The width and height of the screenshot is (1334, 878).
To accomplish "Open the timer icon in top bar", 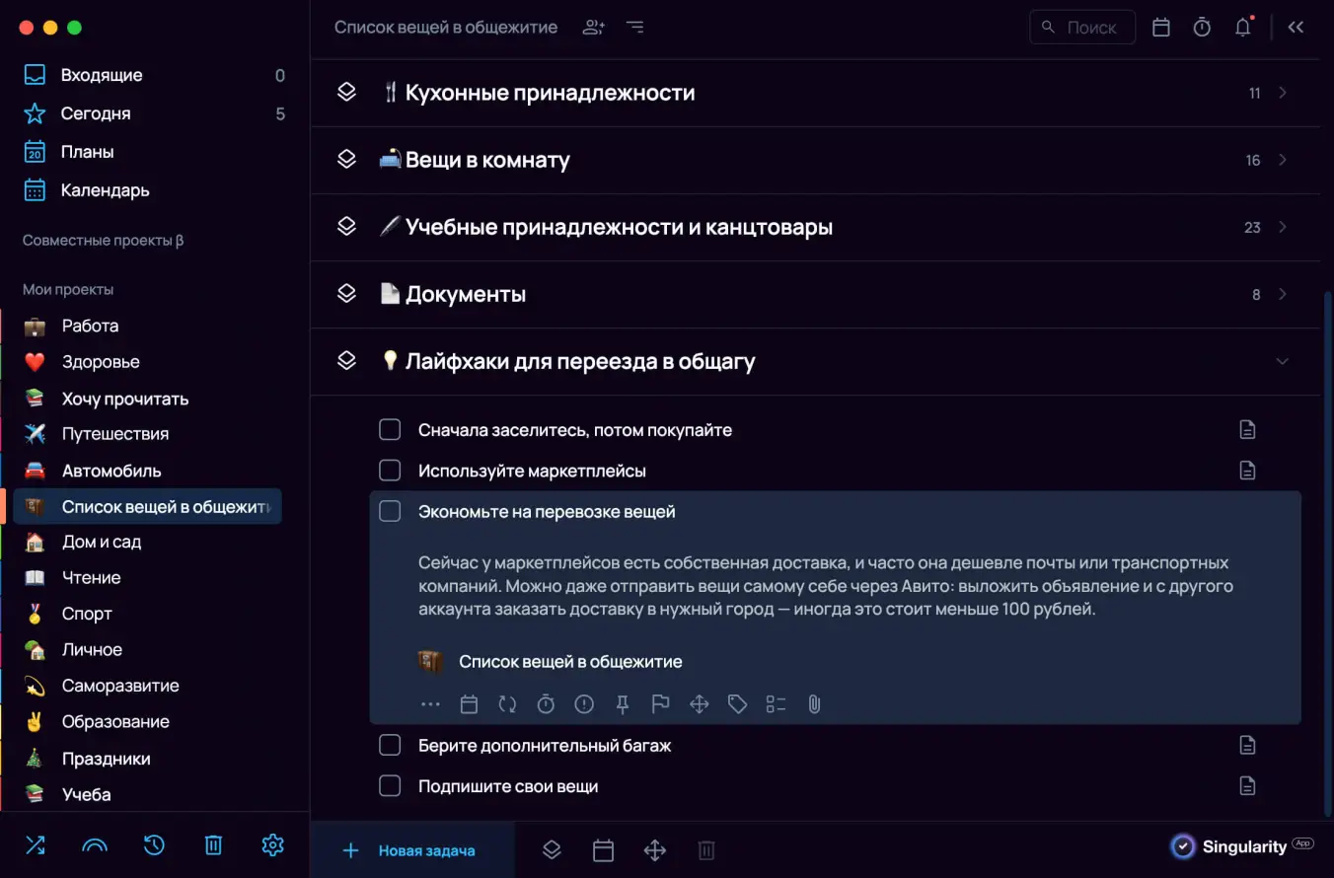I will pos(1202,28).
